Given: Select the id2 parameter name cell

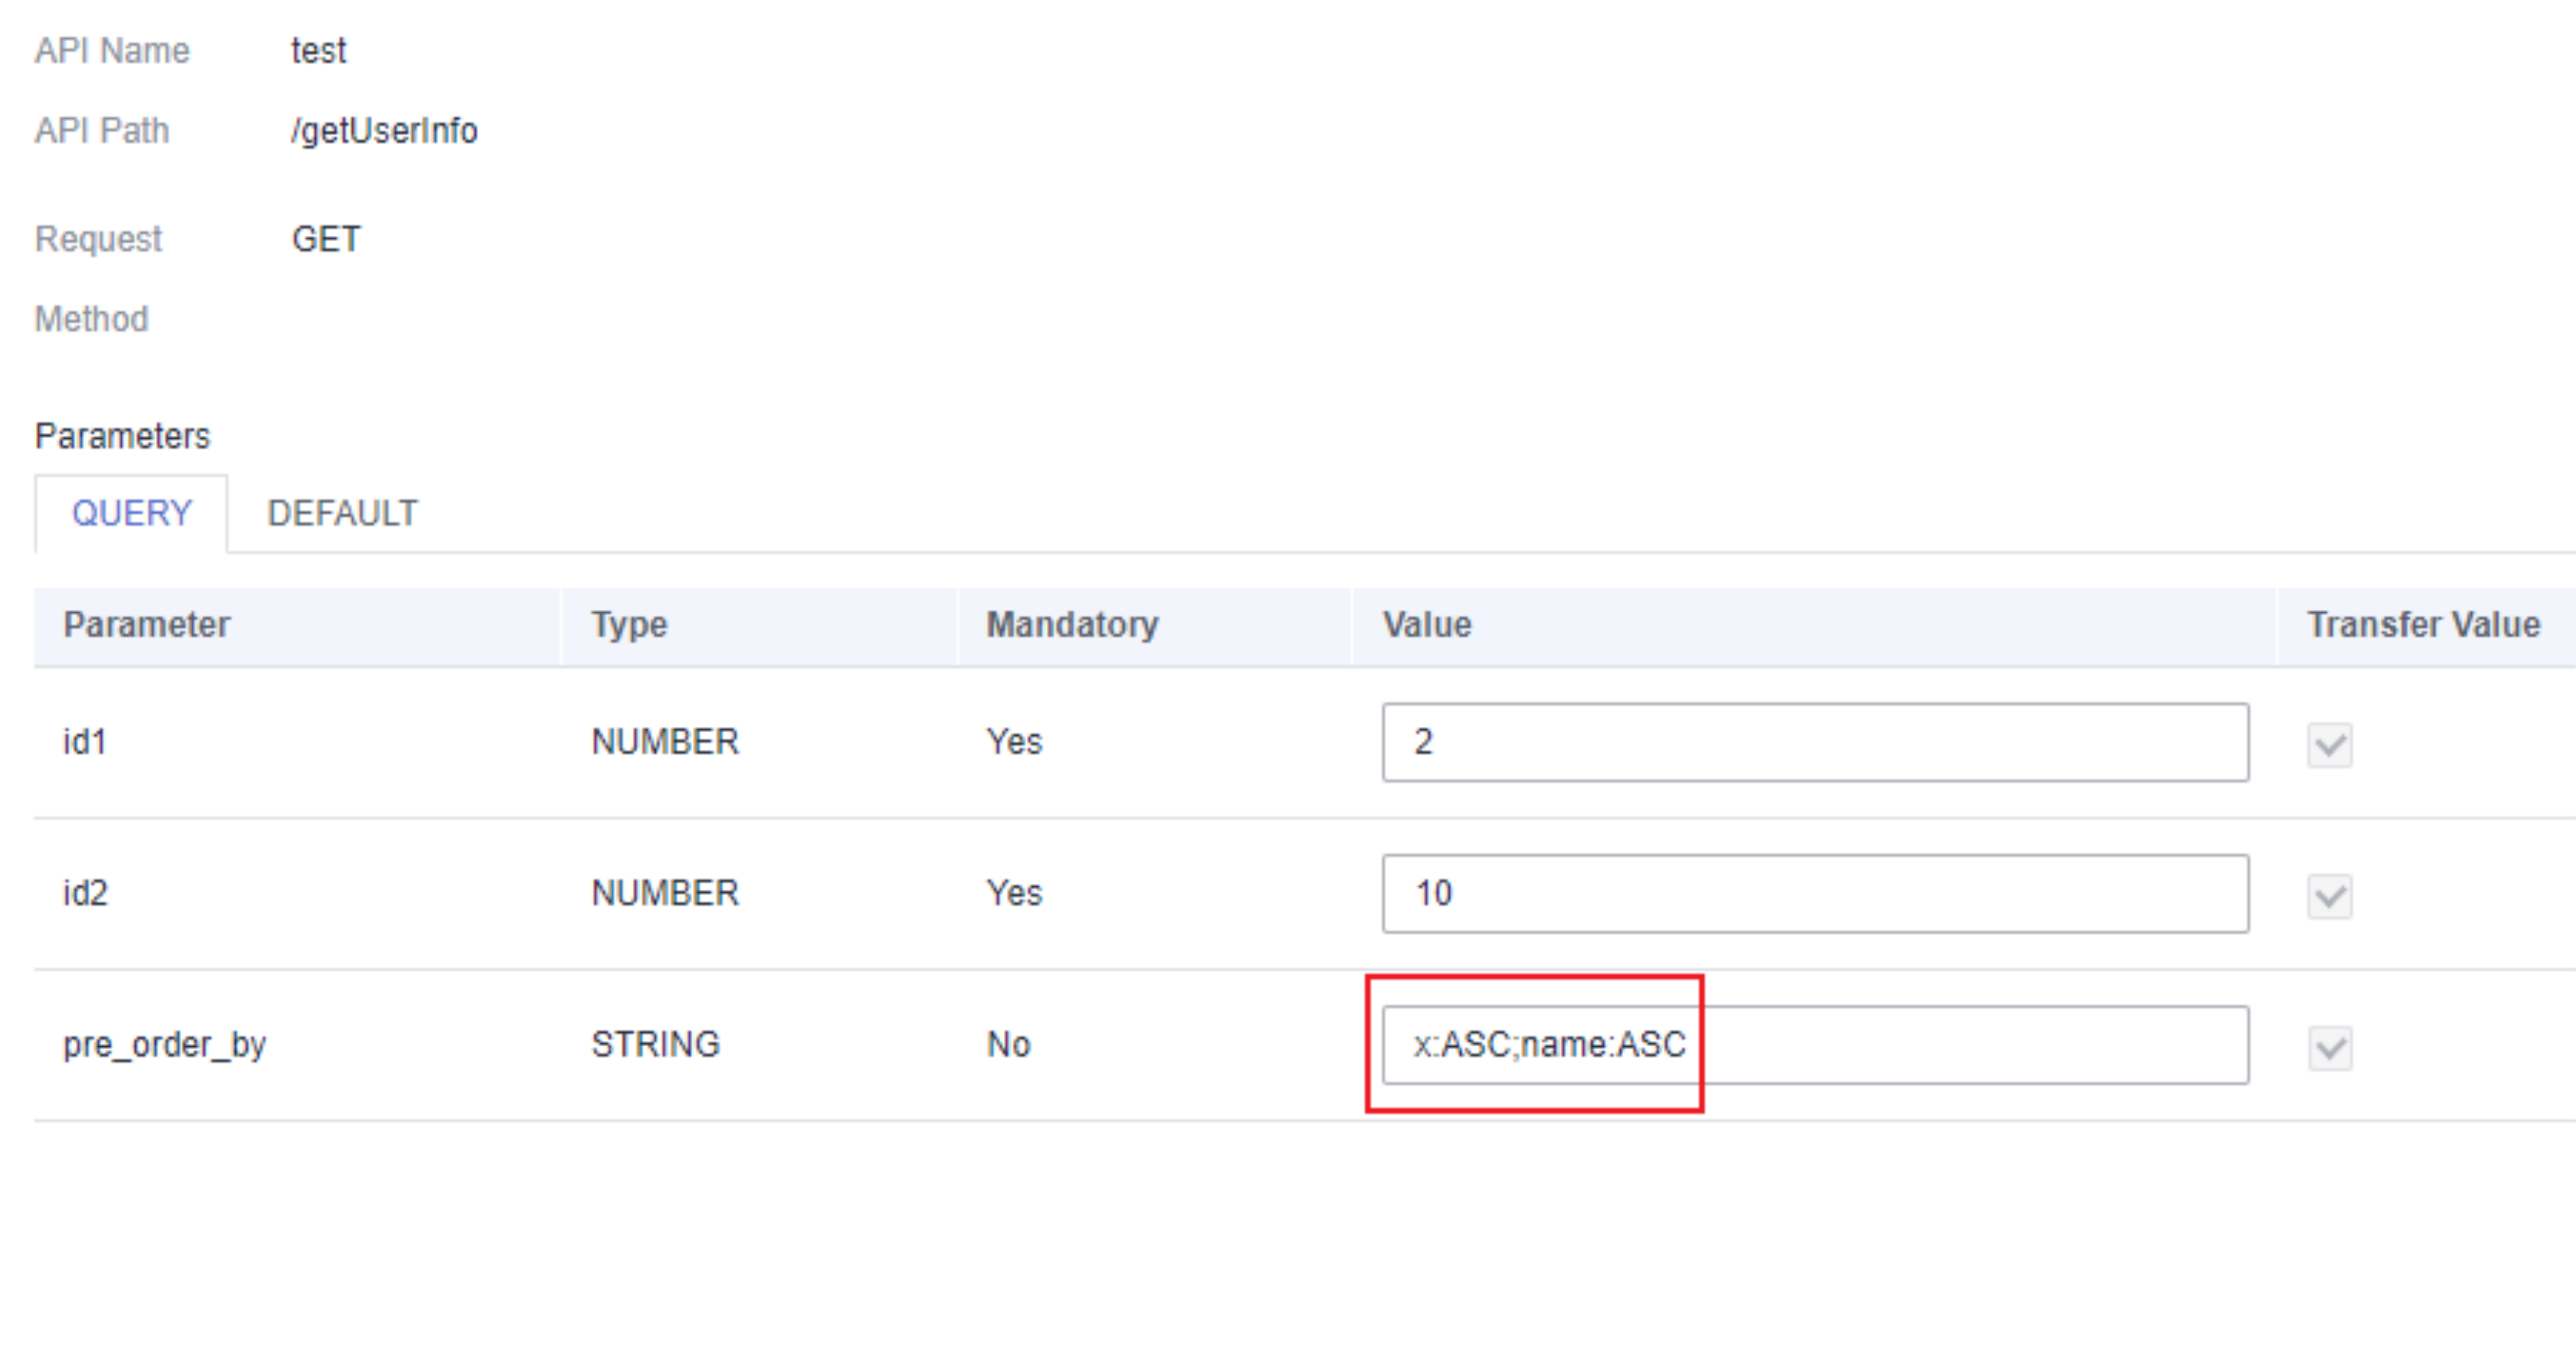Looking at the screenshot, I should tap(85, 893).
